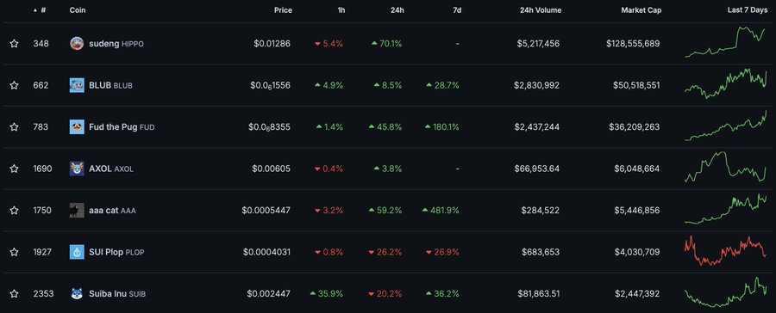Open the SUI Plop droplet icon

[x=77, y=252]
